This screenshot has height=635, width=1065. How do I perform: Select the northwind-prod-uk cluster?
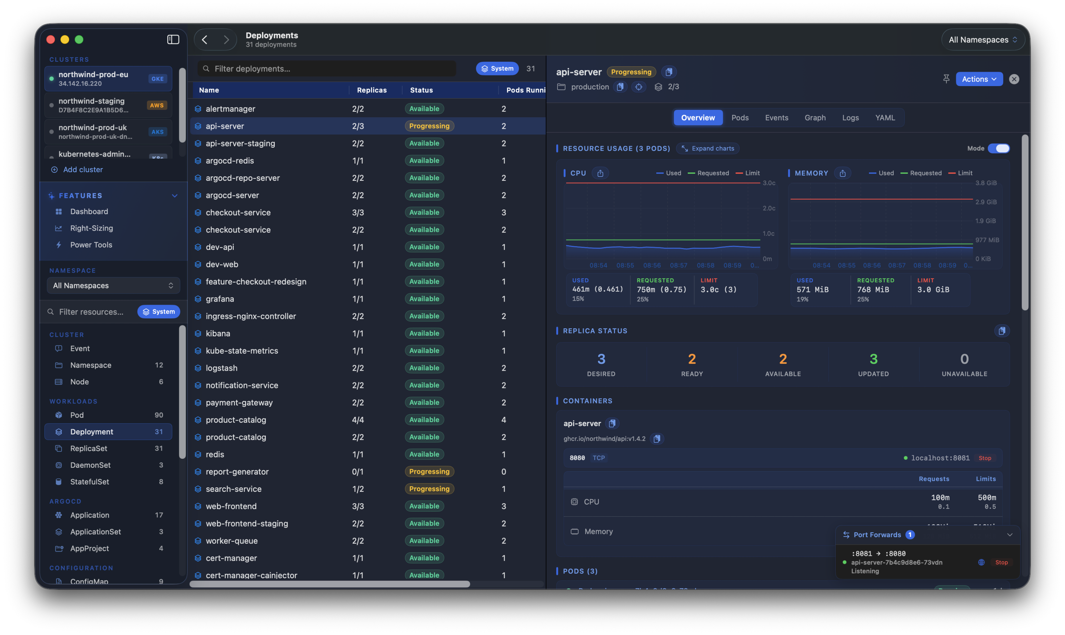coord(108,132)
